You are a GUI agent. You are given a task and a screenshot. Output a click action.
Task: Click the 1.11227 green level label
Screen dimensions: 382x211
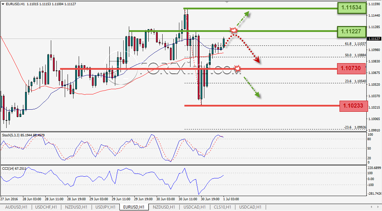[352, 32]
